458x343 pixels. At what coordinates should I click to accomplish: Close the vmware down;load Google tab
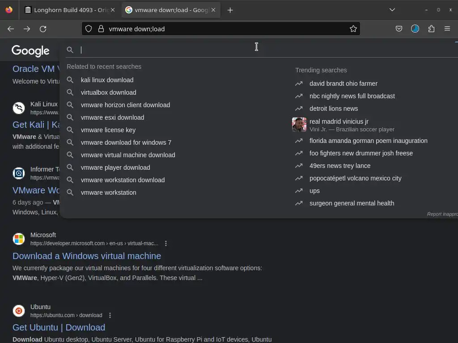coord(213,10)
